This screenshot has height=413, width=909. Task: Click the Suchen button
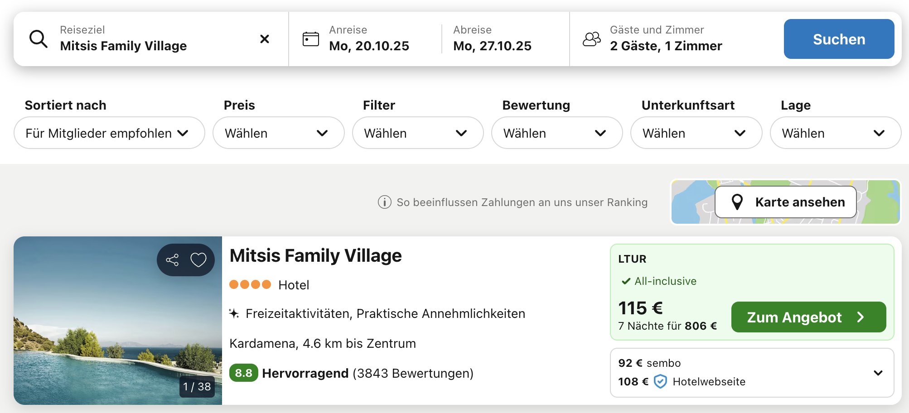coord(839,39)
